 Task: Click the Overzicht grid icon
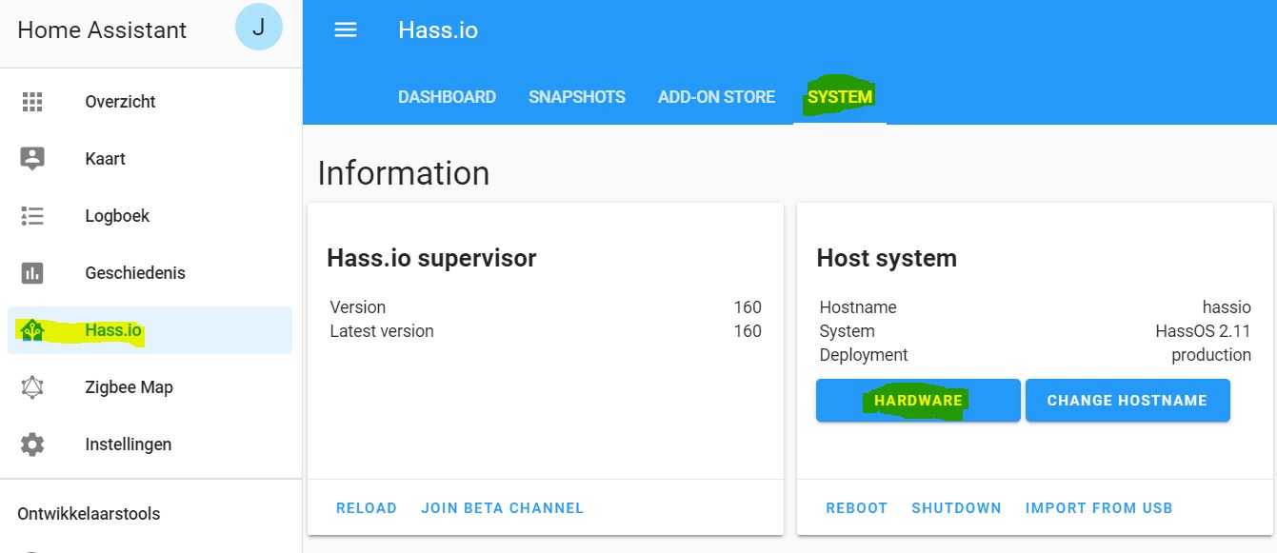click(32, 102)
